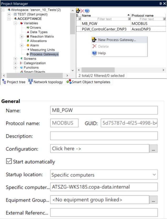167x219 pixels.
Task: Expand the Screens tree node
Action: click(16, 59)
